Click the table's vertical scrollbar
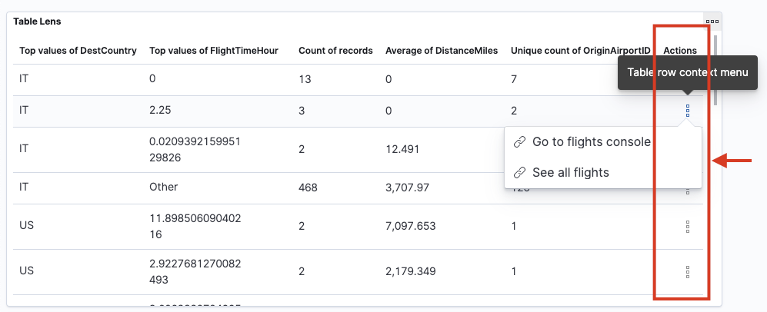Screen dimensions: 767x312 coord(715,69)
